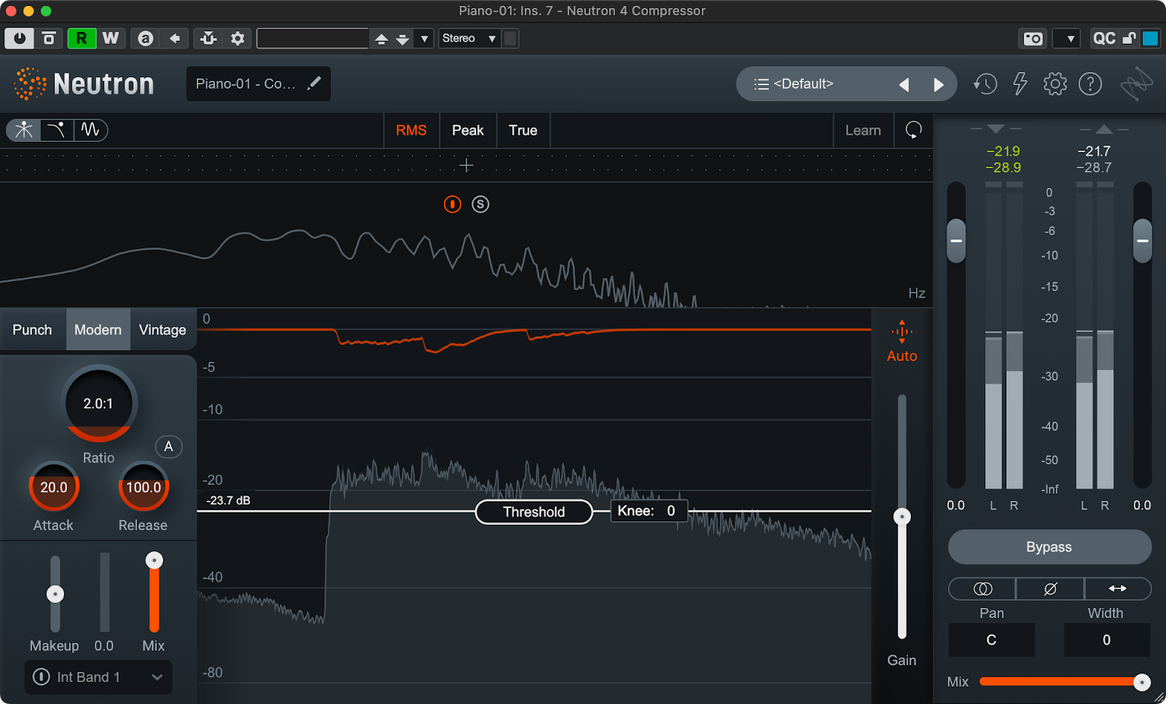Click the blue square indicator in host toolbar
Image resolution: width=1166 pixels, height=704 pixels.
pyautogui.click(x=1150, y=39)
